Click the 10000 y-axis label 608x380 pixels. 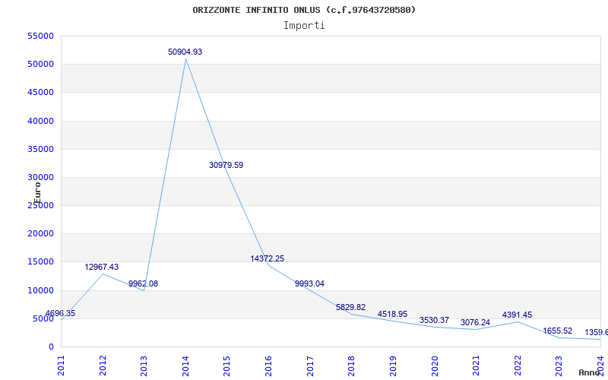point(40,290)
